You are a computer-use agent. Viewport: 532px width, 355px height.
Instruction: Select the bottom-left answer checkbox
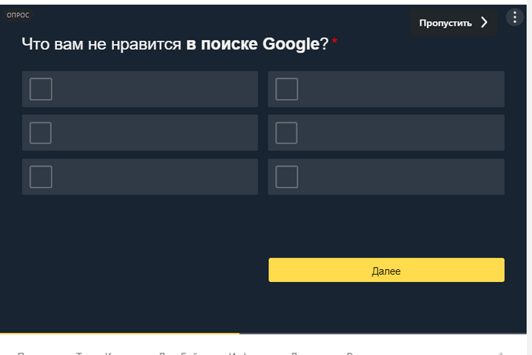point(41,177)
